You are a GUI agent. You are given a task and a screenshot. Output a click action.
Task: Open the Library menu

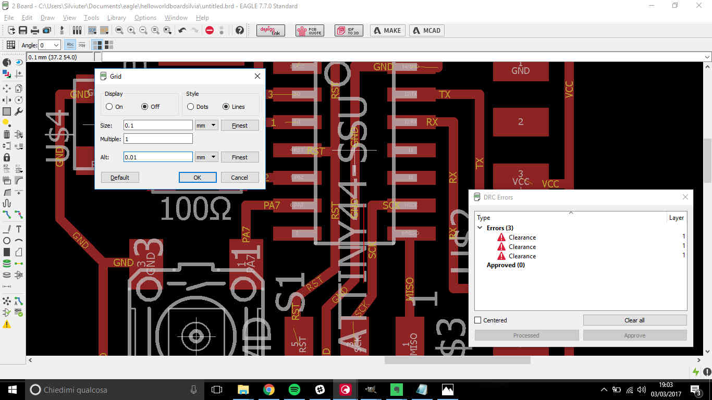(117, 18)
